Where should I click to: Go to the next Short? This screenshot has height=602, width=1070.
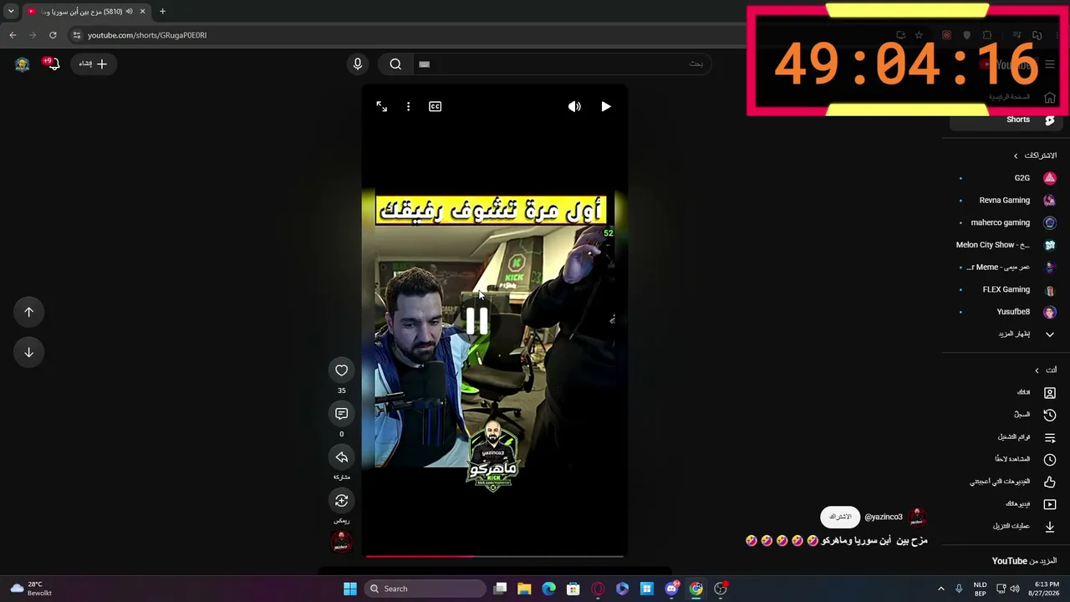[28, 352]
